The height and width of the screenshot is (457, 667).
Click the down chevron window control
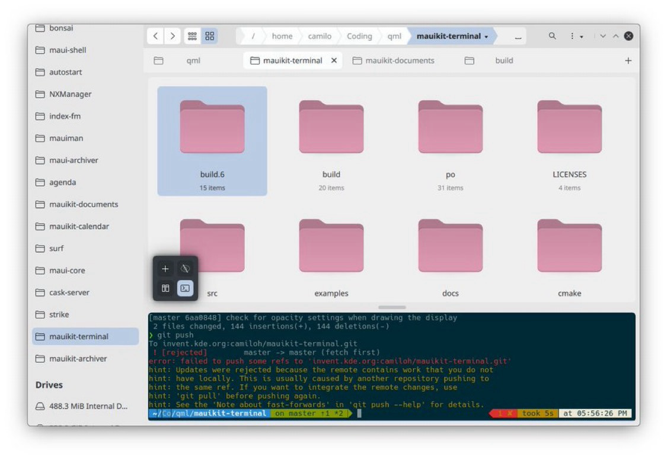[603, 36]
